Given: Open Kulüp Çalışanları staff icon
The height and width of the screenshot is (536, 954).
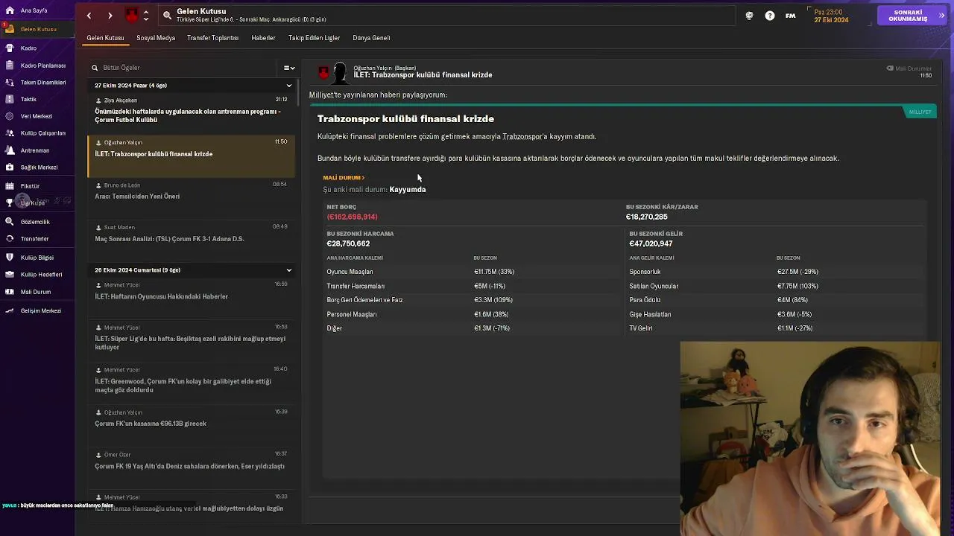Looking at the screenshot, I should tap(10, 133).
